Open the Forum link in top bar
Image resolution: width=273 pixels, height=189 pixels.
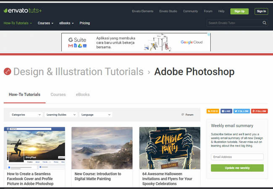point(208,11)
